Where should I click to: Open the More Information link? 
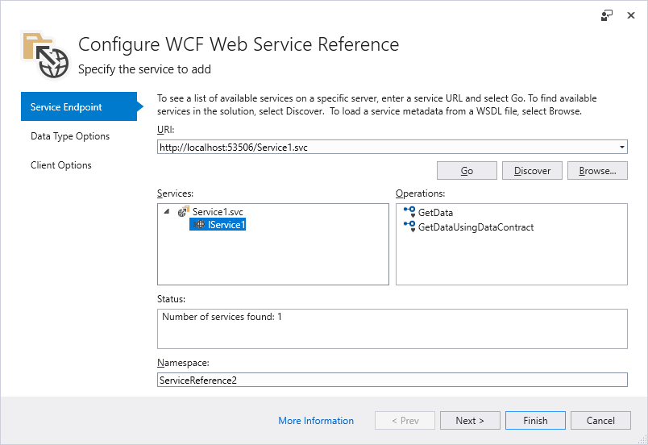[316, 421]
